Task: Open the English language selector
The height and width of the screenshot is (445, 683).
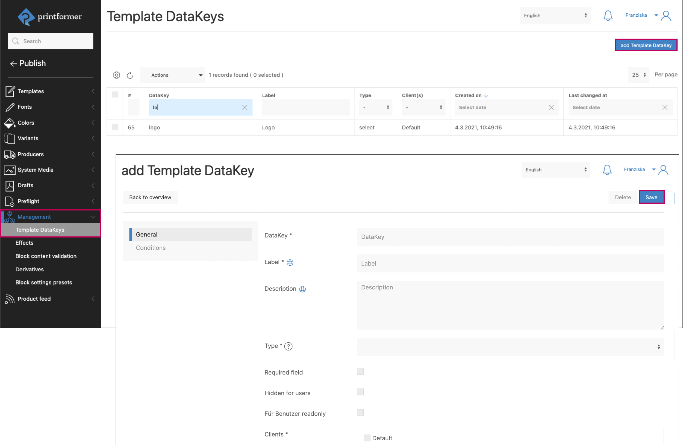Action: [555, 16]
